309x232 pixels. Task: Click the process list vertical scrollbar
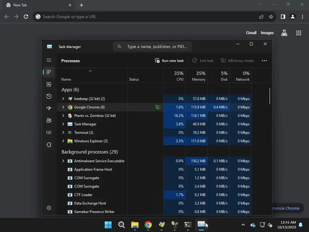click(269, 96)
